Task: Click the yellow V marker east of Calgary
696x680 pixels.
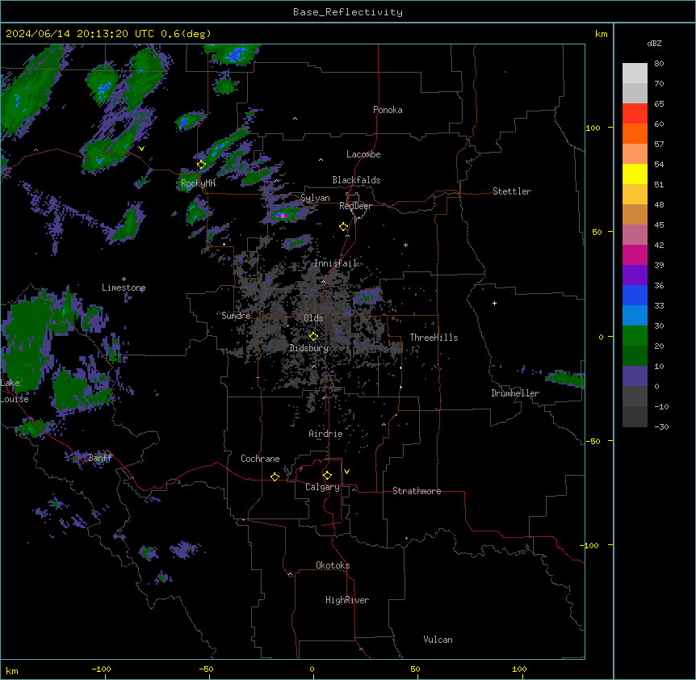Action: tap(346, 472)
